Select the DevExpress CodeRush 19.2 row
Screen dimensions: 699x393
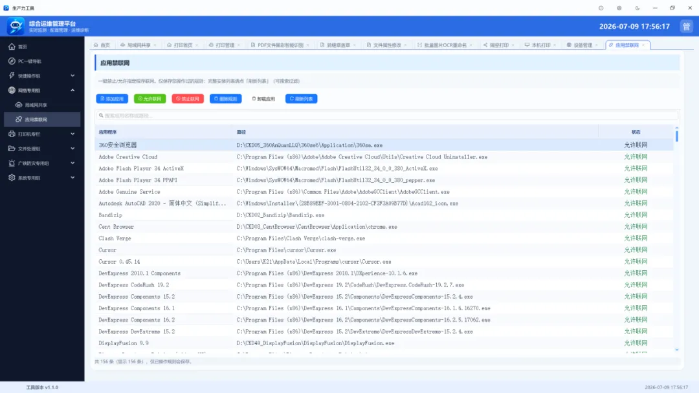coord(384,285)
